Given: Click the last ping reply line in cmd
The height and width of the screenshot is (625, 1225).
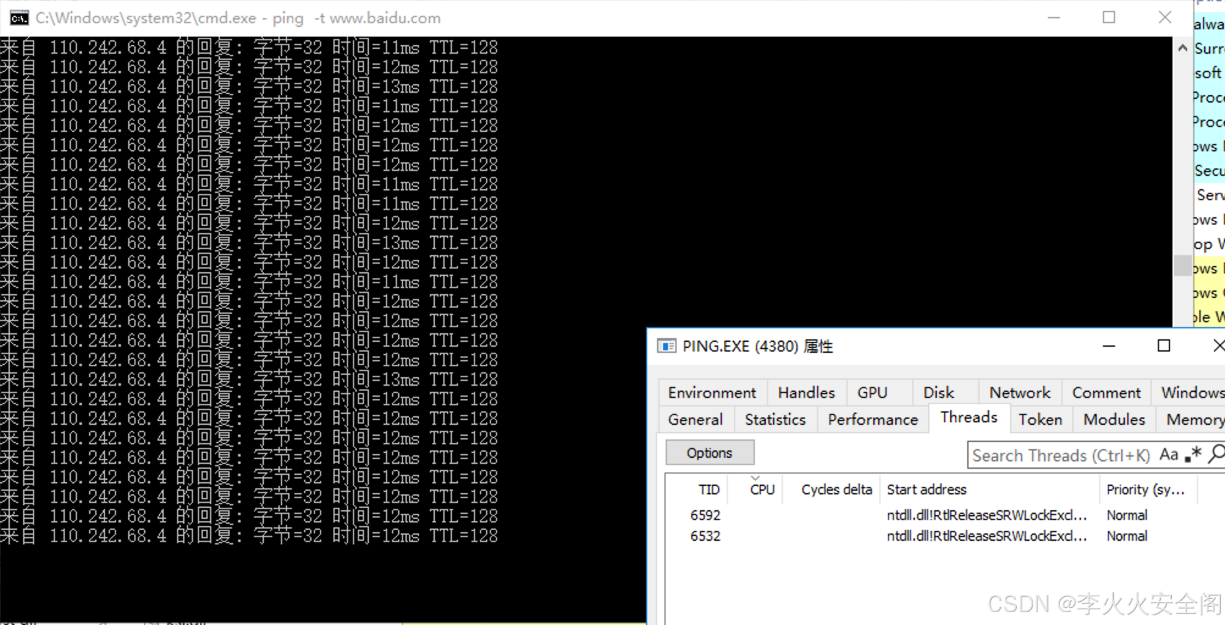Looking at the screenshot, I should 249,536.
